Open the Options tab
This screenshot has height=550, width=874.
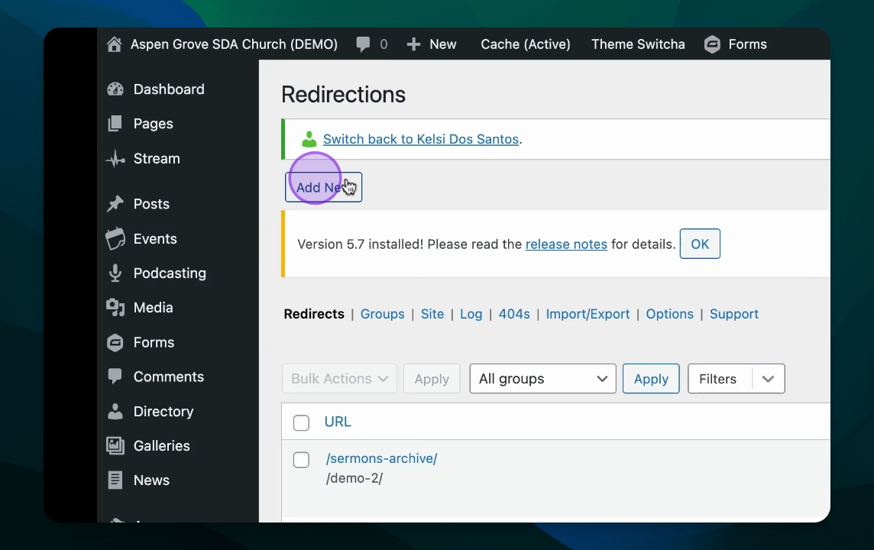(669, 314)
